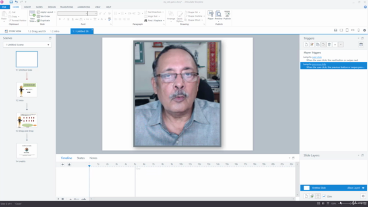Click the 'previous slide' link in selected trigger
The image size is (368, 207).
(x=319, y=64)
